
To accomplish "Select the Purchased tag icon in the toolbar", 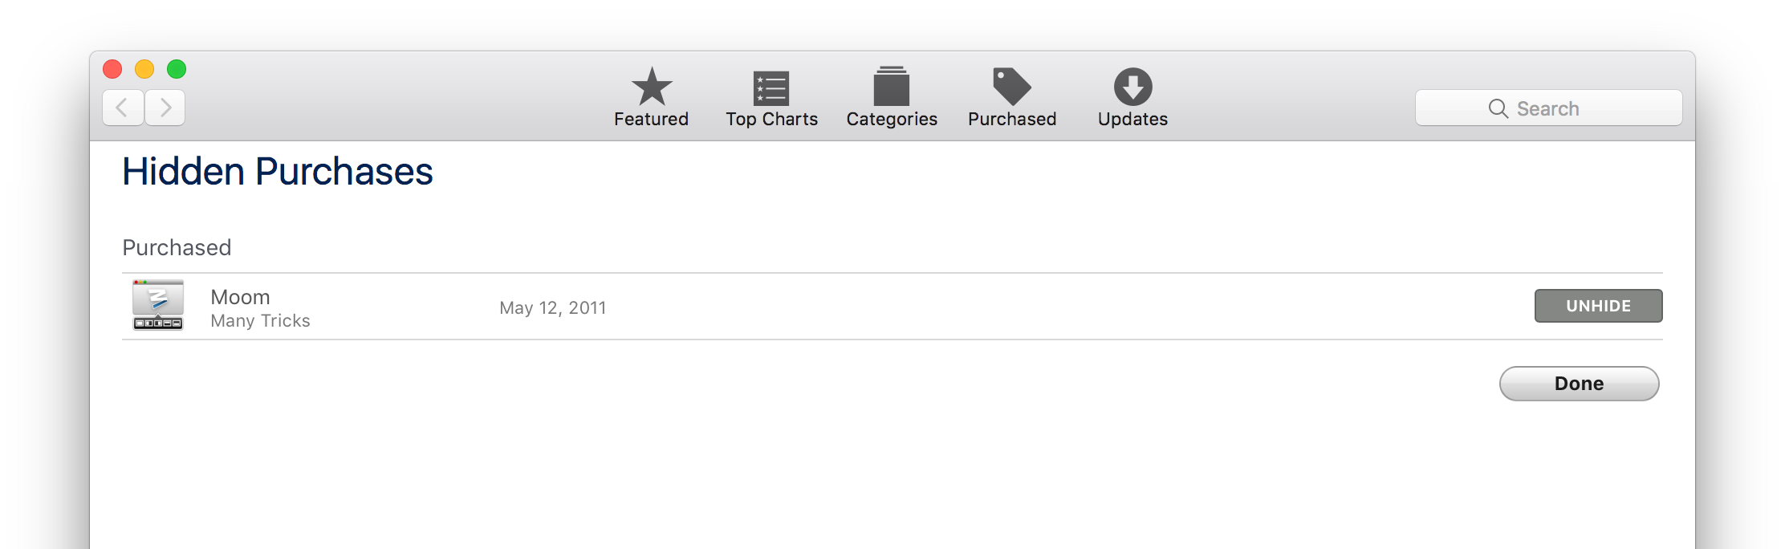I will 1011,87.
